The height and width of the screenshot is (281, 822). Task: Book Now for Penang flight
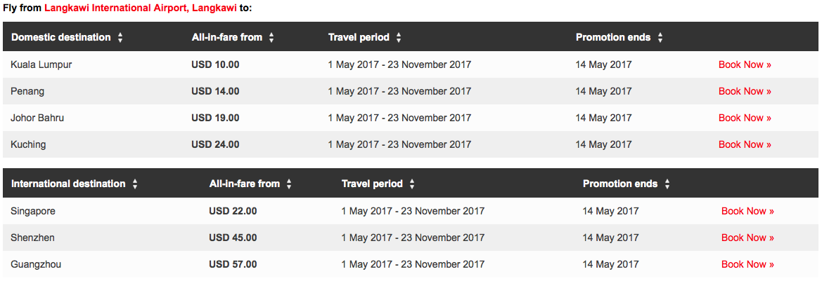click(745, 91)
